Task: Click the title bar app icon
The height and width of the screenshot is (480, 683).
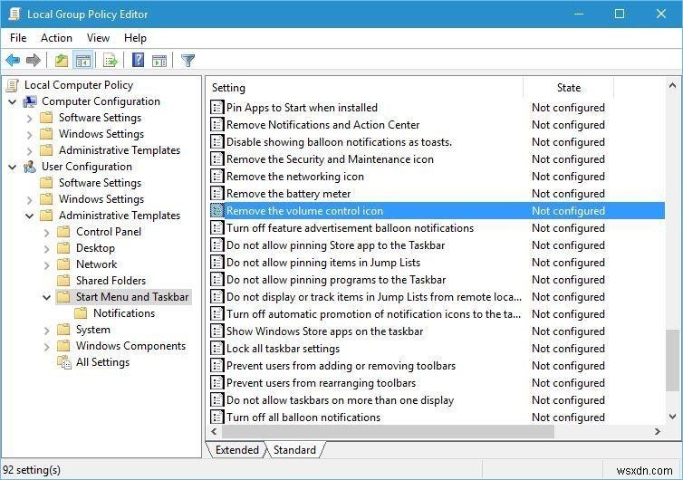Action: [14, 14]
